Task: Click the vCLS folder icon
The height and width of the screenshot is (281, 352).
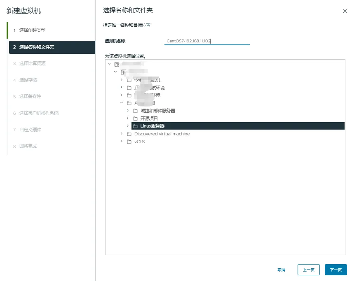Action: [129, 142]
